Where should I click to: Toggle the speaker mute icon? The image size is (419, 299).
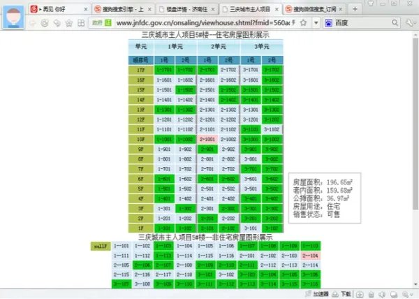coord(382,294)
